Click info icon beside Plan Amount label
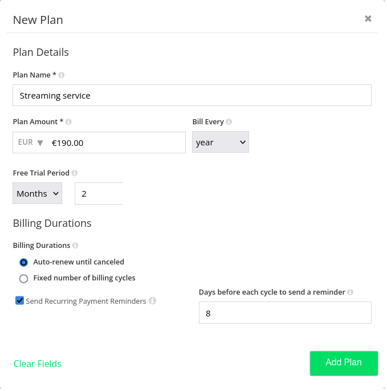Image resolution: width=387 pixels, height=391 pixels. [68, 122]
